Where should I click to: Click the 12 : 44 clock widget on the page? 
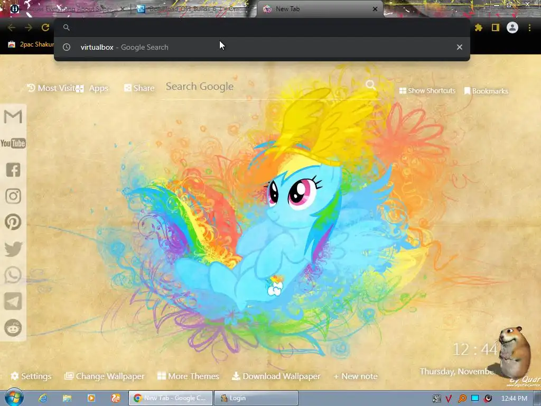click(x=474, y=349)
